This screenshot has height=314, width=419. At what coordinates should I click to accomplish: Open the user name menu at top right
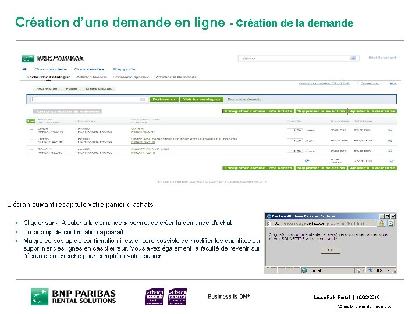pyautogui.click(x=384, y=58)
